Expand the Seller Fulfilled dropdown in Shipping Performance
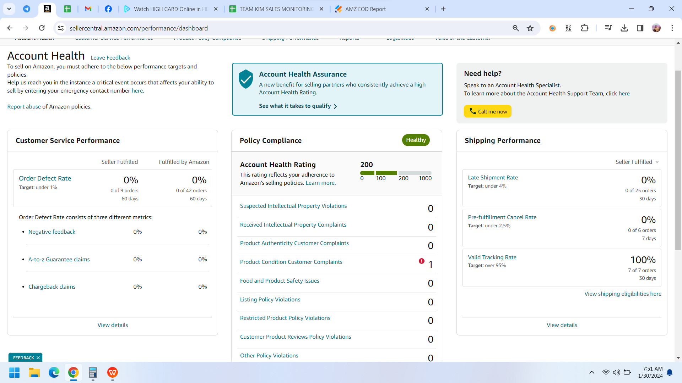 click(x=637, y=162)
